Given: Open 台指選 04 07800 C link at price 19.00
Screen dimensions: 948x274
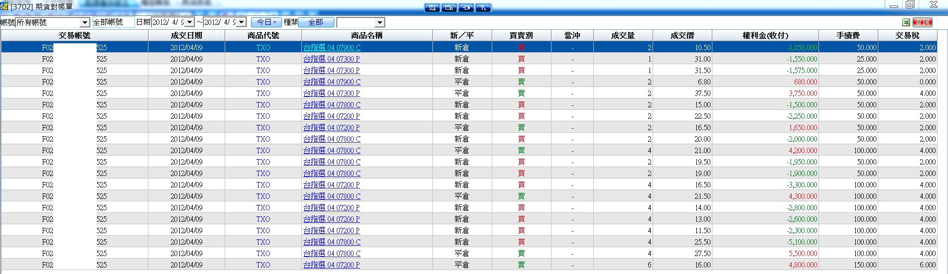Looking at the screenshot, I should (332, 173).
